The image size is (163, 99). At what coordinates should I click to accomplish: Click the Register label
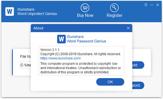click(114, 16)
